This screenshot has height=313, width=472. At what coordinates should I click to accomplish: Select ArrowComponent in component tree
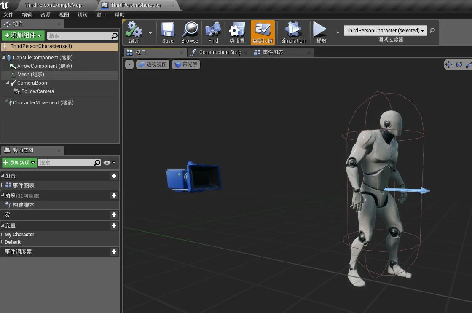tap(44, 66)
